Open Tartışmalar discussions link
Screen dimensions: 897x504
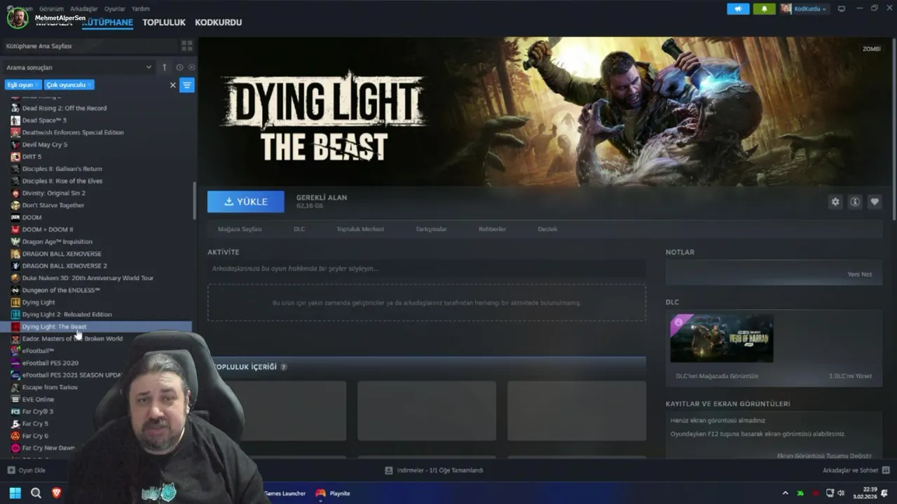click(431, 229)
